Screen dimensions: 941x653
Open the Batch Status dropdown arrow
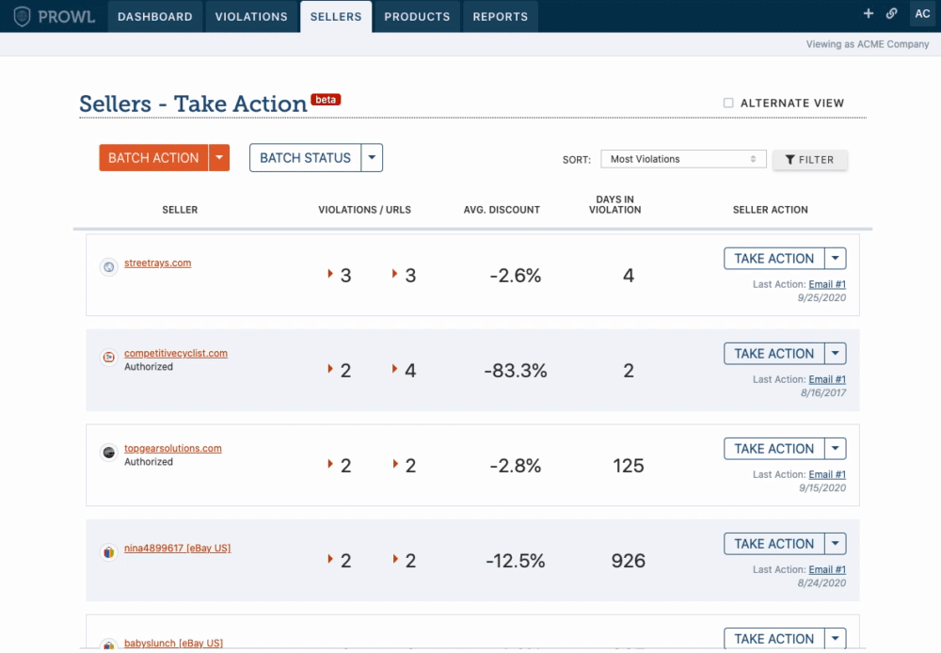coord(372,158)
